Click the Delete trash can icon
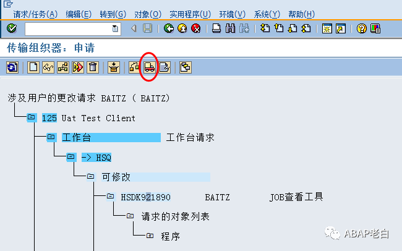The height and width of the screenshot is (251, 402). tap(93, 67)
